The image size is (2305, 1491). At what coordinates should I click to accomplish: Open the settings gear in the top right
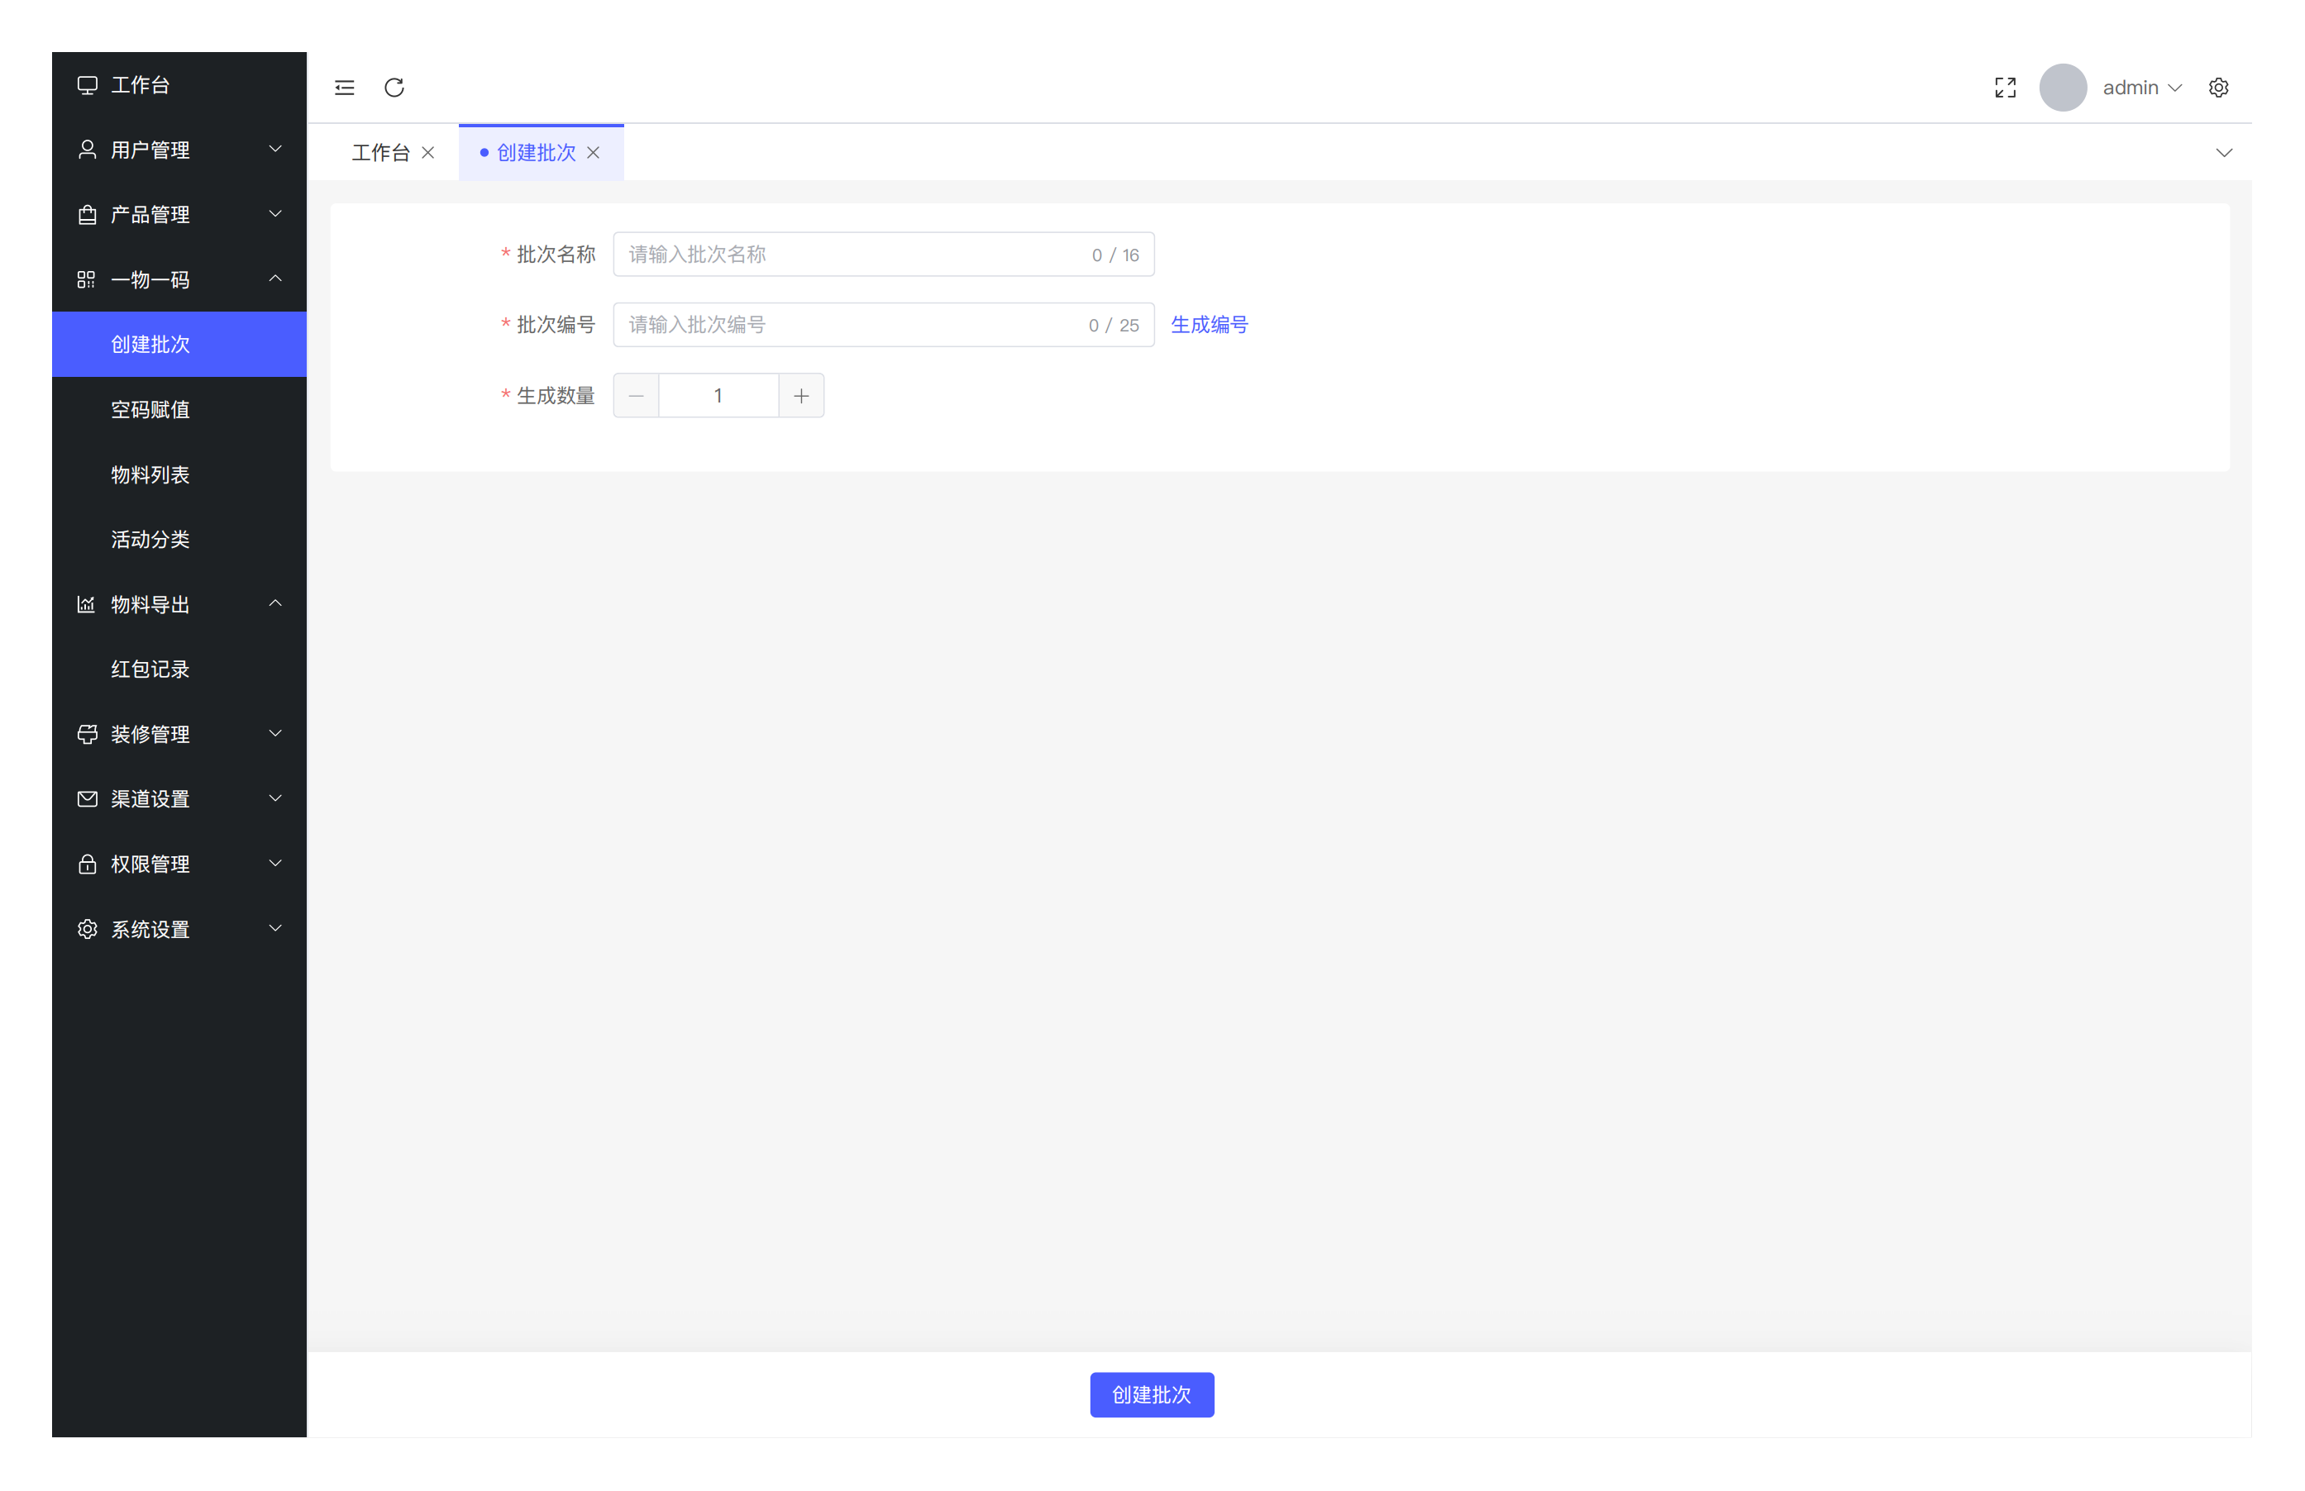[x=2219, y=87]
